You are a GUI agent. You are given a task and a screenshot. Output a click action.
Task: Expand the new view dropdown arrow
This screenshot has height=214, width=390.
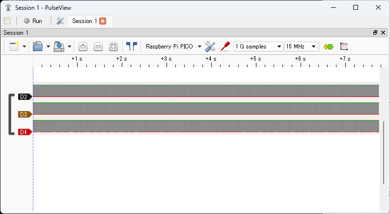tap(24, 47)
